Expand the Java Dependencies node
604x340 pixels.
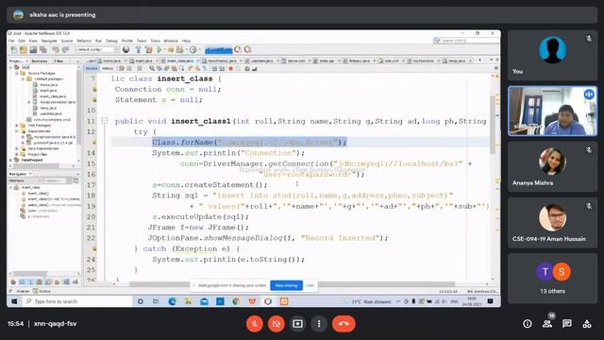coord(17,148)
